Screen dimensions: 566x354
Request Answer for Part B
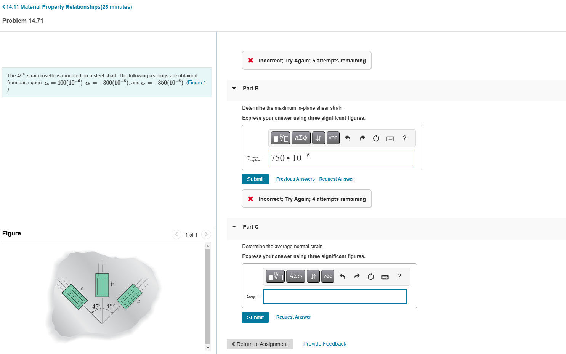(x=337, y=179)
